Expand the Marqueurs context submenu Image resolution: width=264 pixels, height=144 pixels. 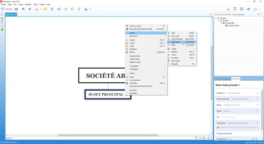[x=146, y=36]
